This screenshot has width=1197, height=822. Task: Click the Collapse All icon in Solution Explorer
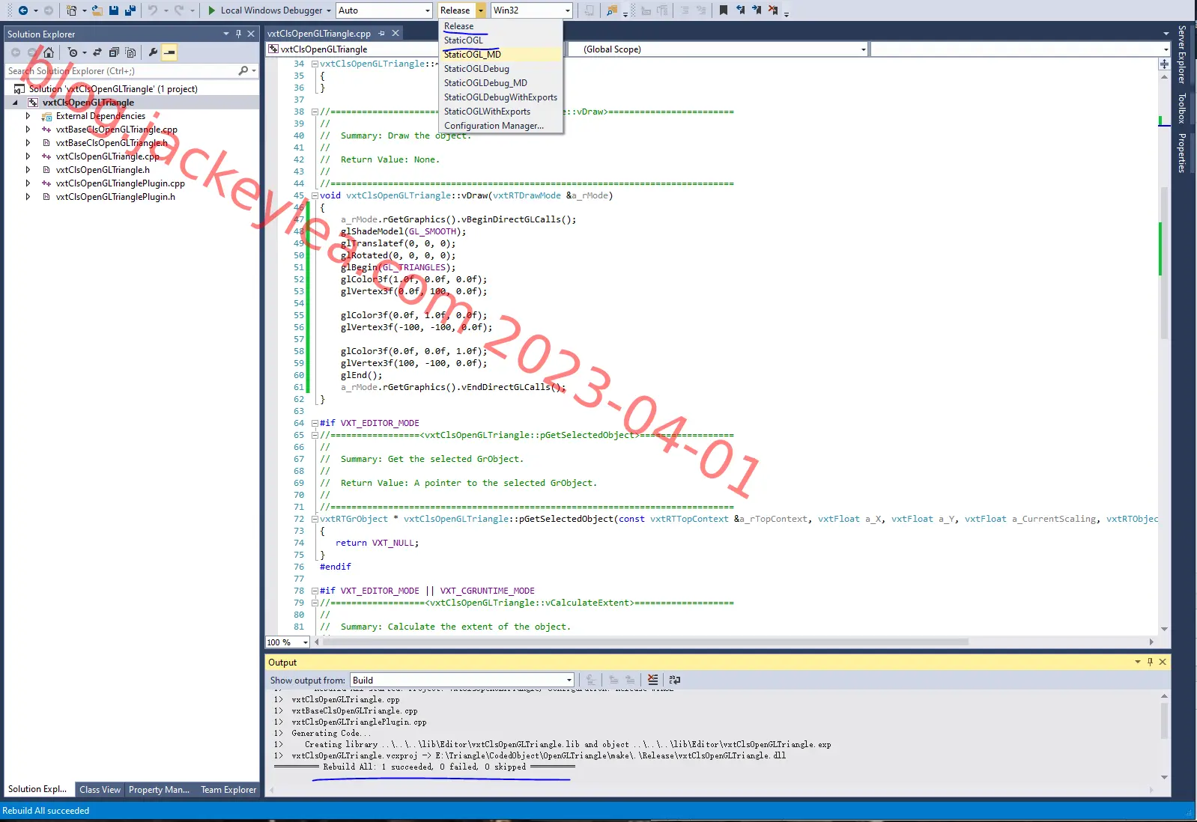(114, 52)
